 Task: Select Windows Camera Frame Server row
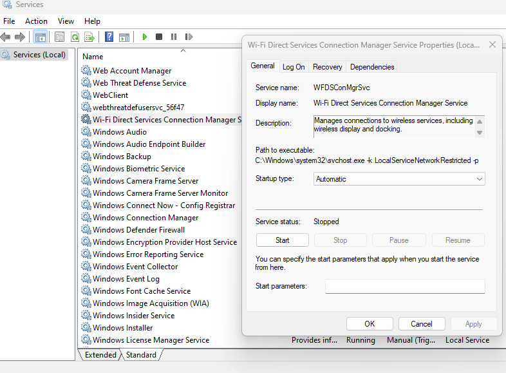tap(145, 180)
